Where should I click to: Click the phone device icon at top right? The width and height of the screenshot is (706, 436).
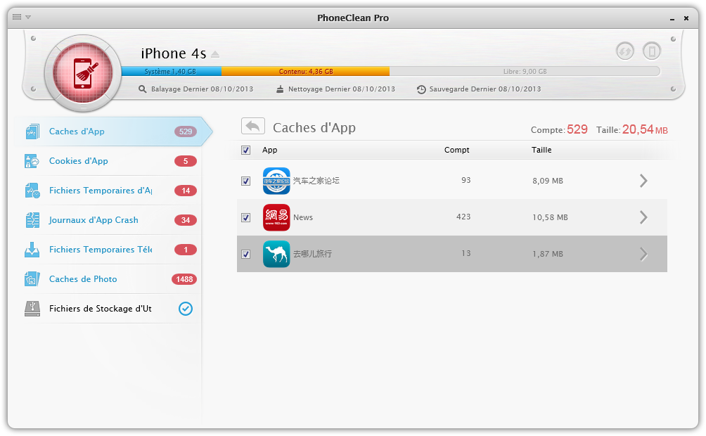[652, 51]
